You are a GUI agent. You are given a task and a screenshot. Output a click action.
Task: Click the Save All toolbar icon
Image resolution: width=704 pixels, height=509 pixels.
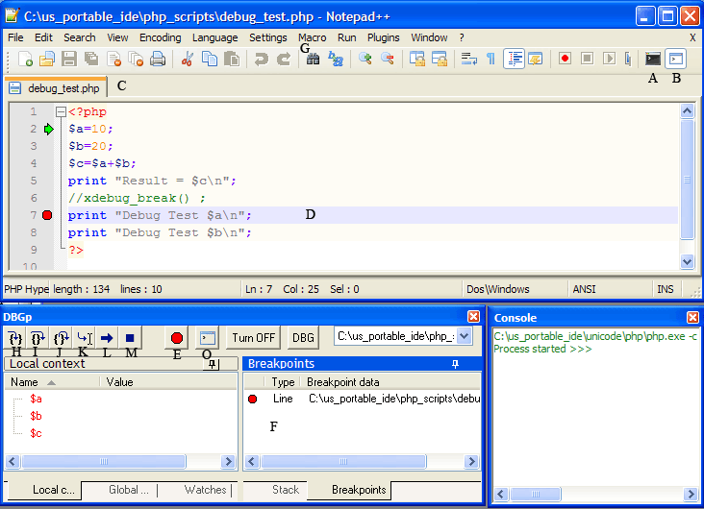(x=91, y=59)
